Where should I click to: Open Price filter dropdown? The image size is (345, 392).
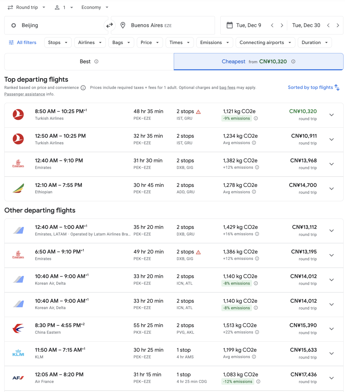(150, 42)
